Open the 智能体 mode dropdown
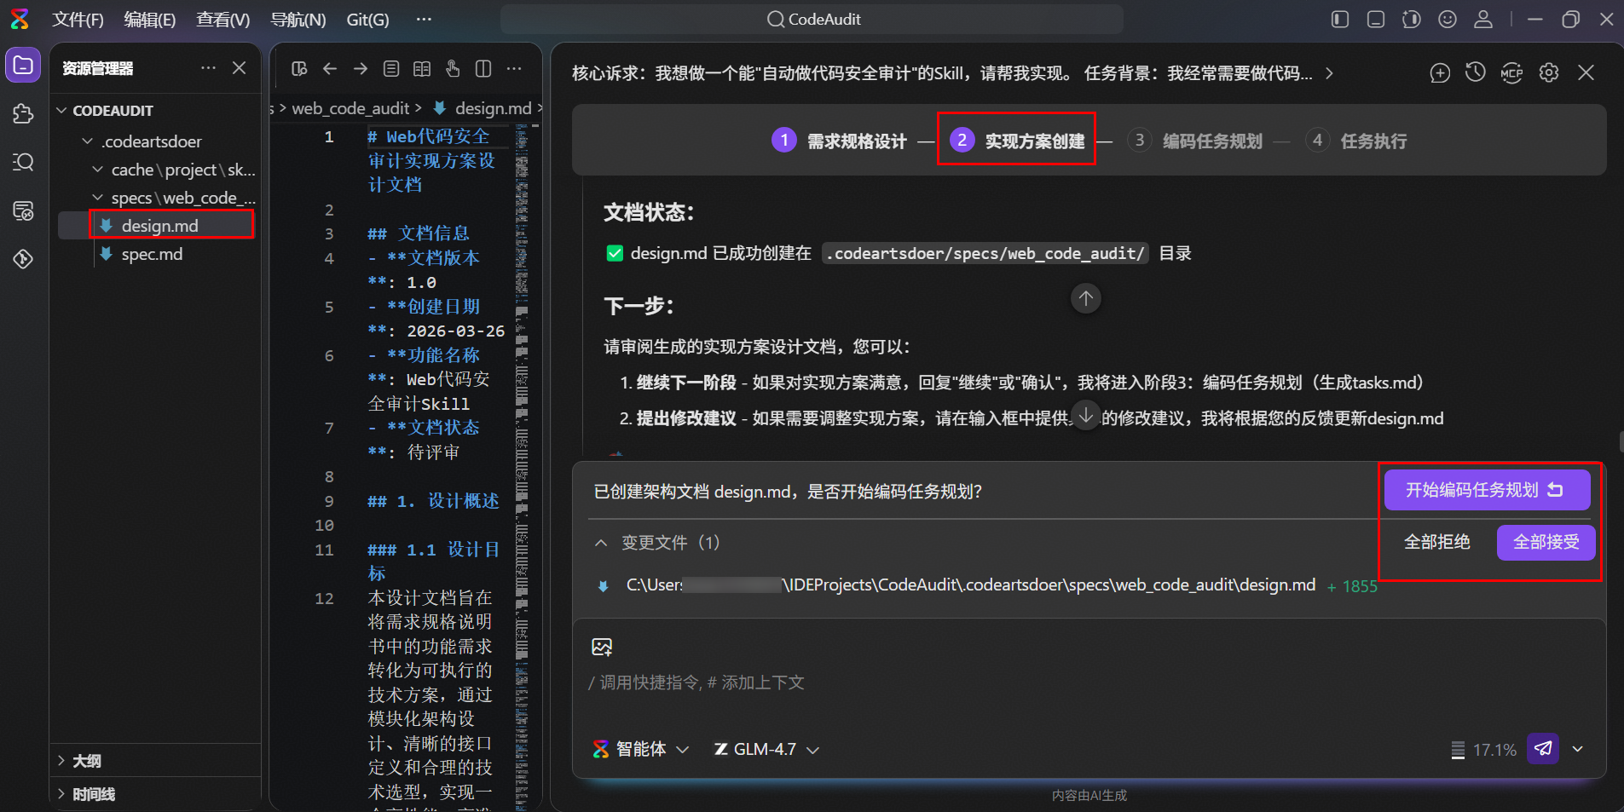Image resolution: width=1624 pixels, height=812 pixels. 641,749
